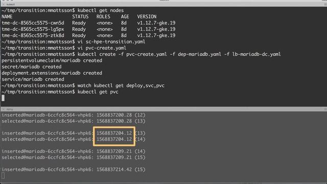Select the kubectl pane title tab

(10, 5)
